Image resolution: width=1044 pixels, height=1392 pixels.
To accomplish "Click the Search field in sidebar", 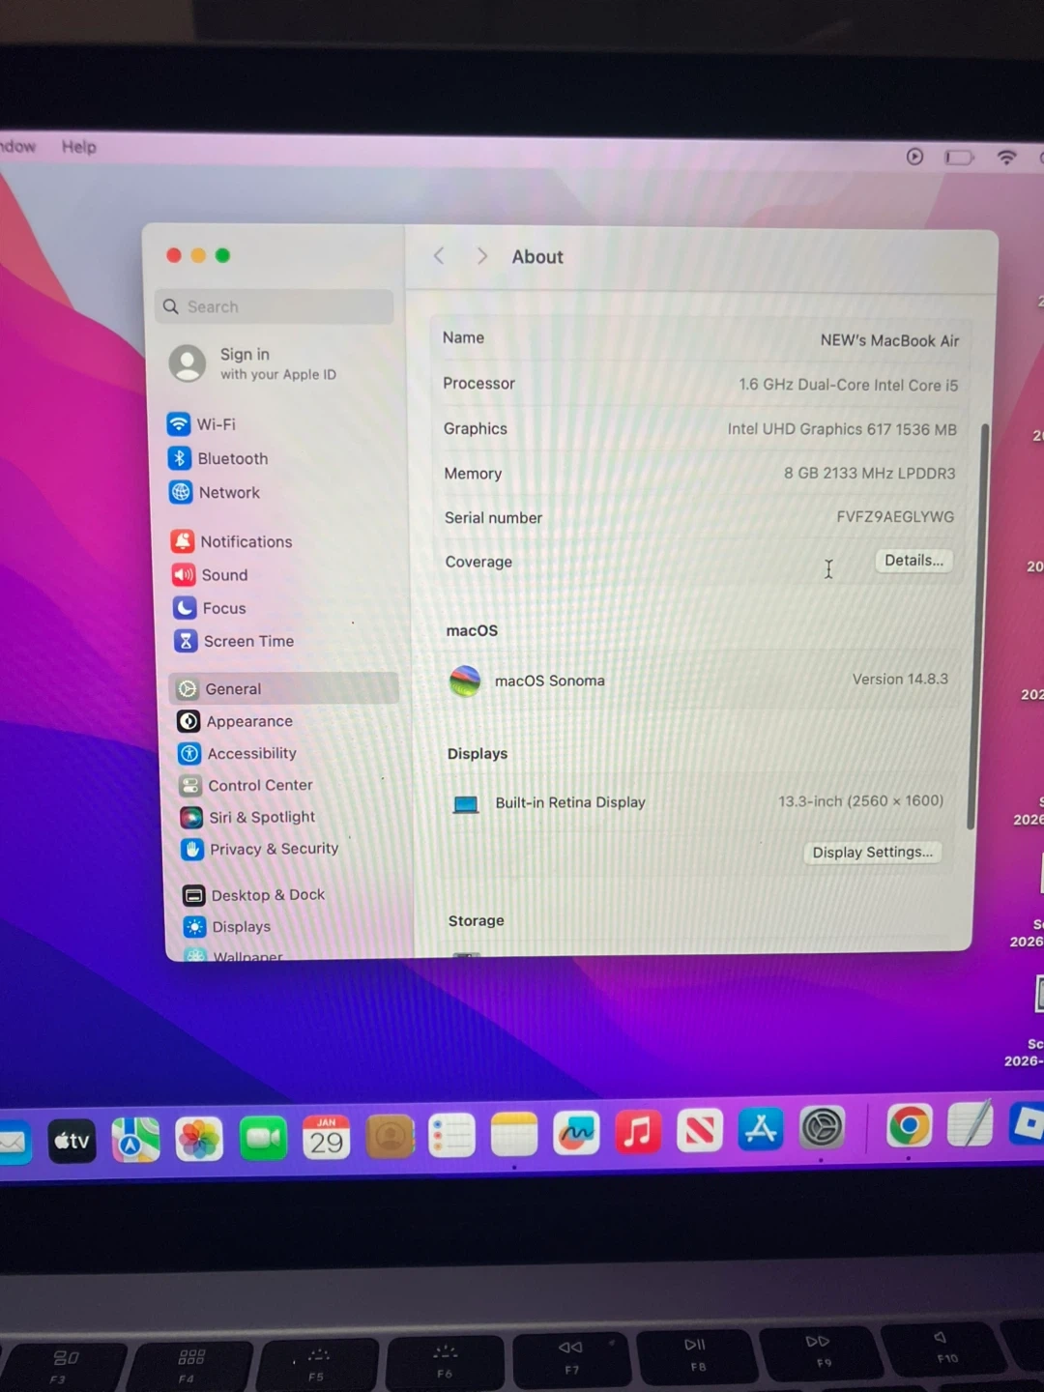I will pos(275,306).
